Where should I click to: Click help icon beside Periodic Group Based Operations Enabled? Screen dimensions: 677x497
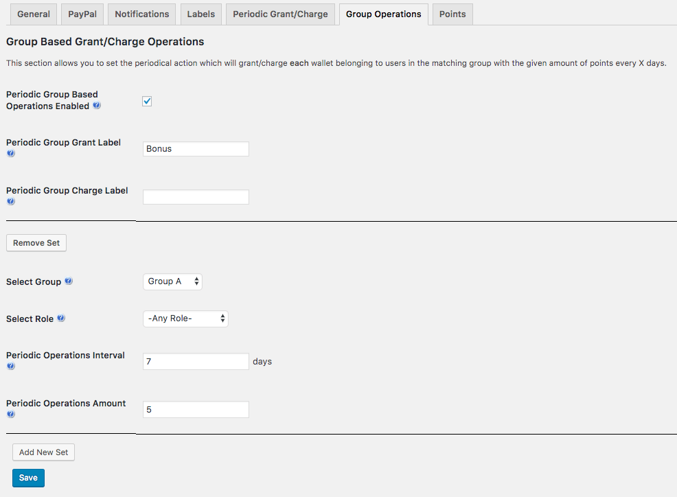coord(97,106)
